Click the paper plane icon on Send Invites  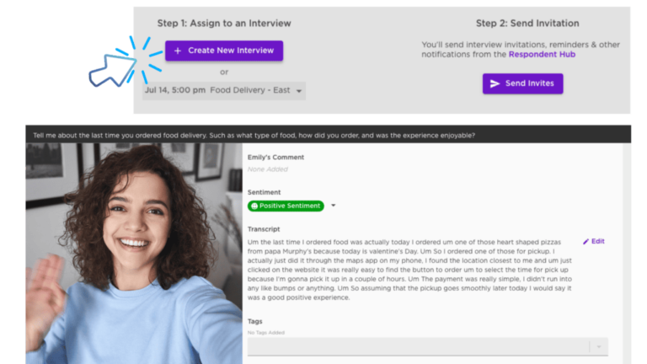coord(495,83)
